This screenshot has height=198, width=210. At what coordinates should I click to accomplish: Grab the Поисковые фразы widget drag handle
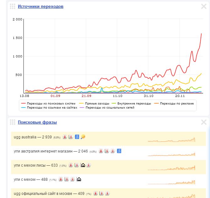point(13,122)
